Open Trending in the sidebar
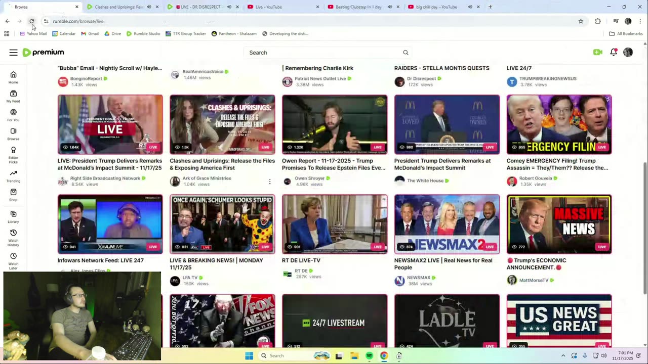The width and height of the screenshot is (648, 364). 13,176
